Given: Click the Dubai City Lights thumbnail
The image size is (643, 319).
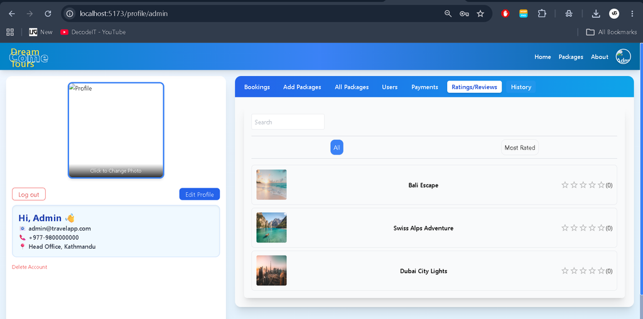Looking at the screenshot, I should click(x=271, y=271).
